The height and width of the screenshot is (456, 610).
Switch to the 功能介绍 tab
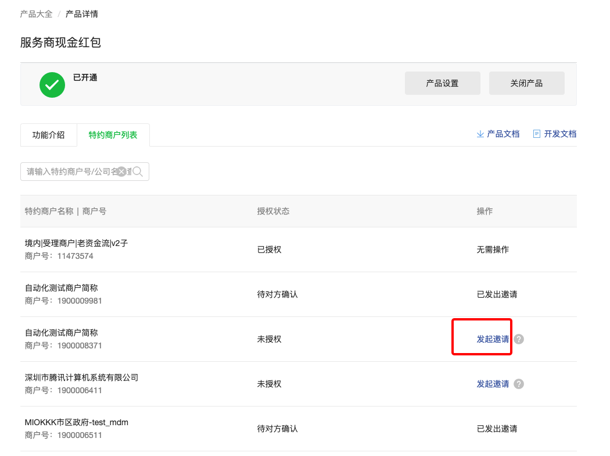click(x=49, y=134)
